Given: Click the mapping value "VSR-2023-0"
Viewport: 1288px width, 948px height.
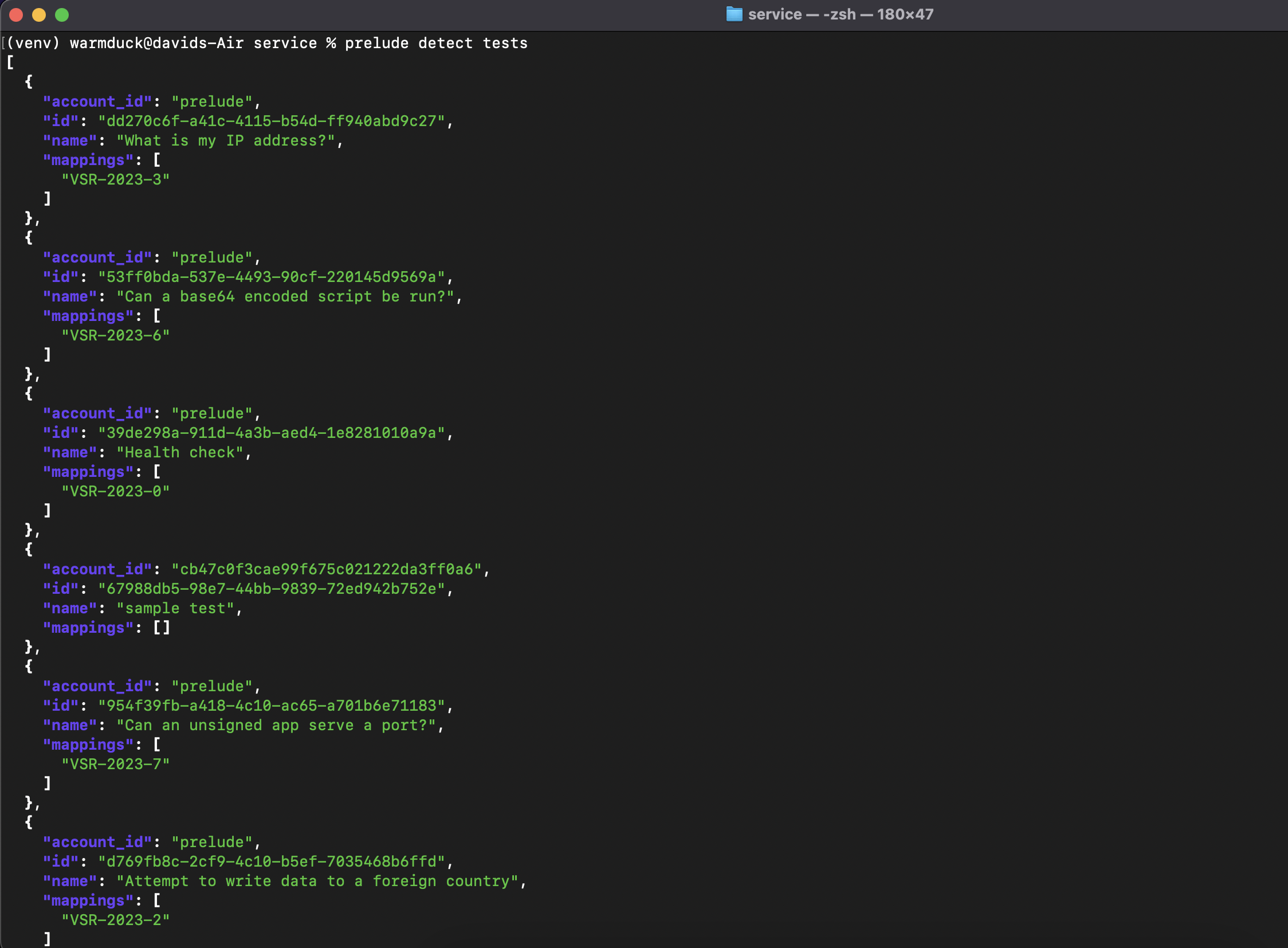Looking at the screenshot, I should [115, 492].
